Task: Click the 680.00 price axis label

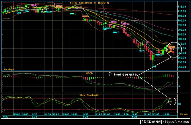Action: [x=182, y=39]
